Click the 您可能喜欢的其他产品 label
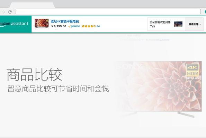This screenshot has height=138, width=206. (x=160, y=24)
